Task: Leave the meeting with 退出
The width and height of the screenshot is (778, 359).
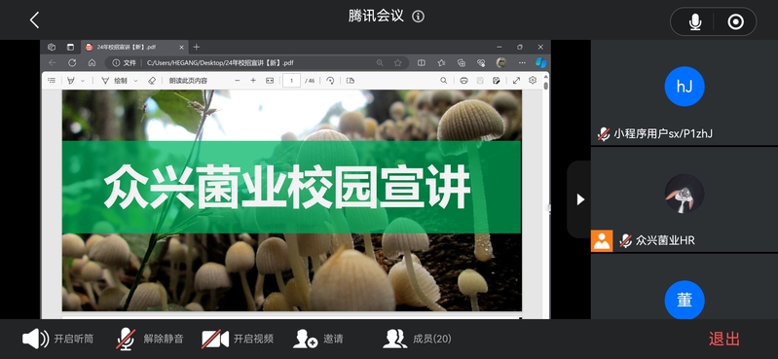Action: click(x=723, y=340)
